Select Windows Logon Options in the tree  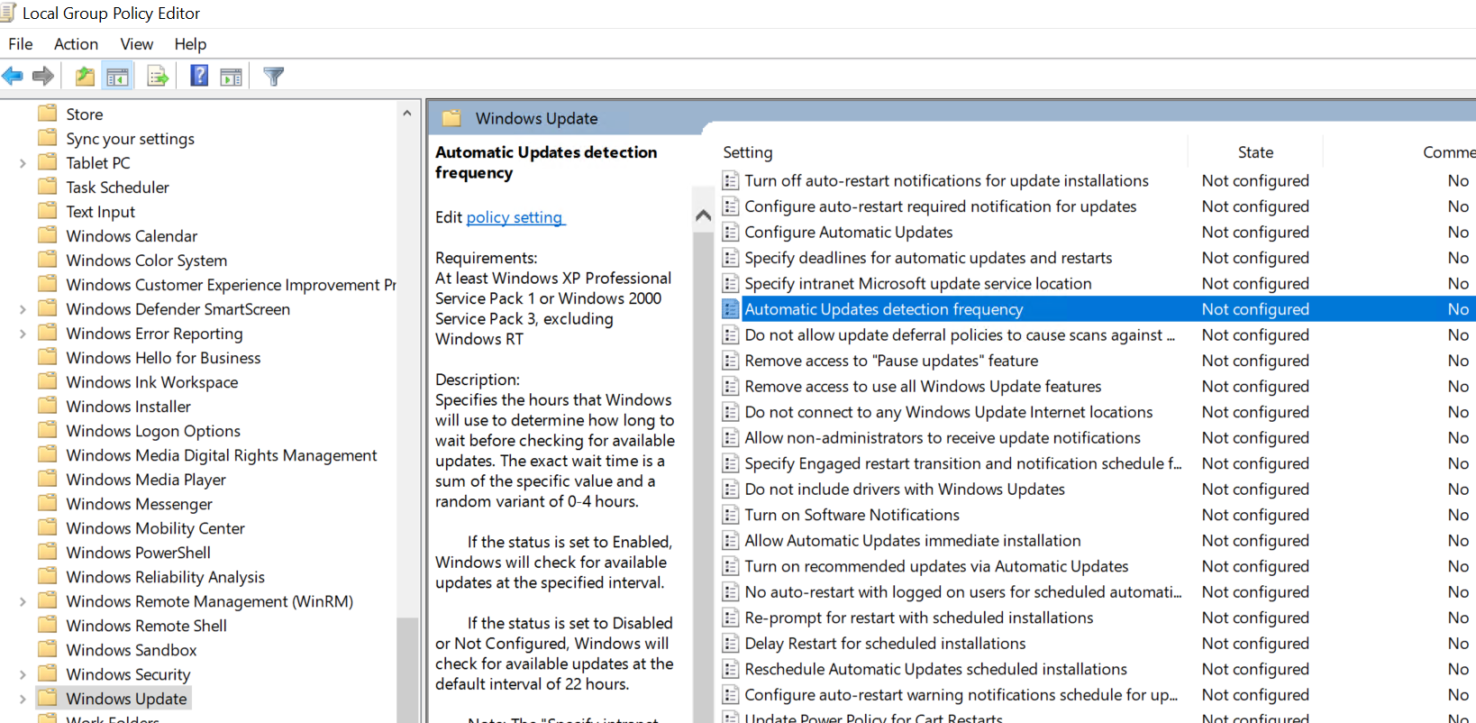(x=153, y=431)
